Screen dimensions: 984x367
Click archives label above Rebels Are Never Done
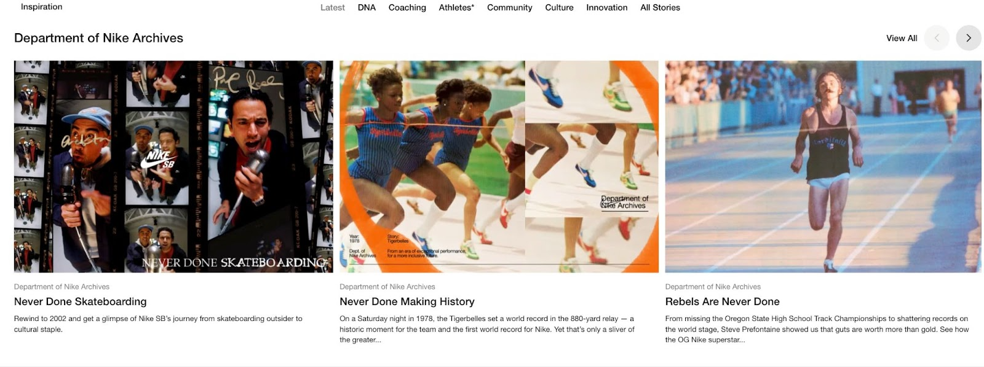coord(713,287)
